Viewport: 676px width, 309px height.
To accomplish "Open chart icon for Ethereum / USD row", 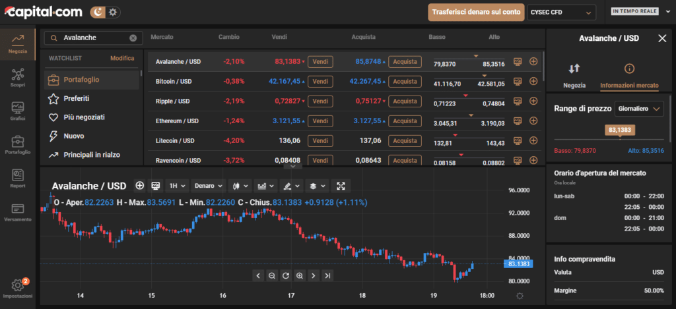I will pyautogui.click(x=518, y=121).
